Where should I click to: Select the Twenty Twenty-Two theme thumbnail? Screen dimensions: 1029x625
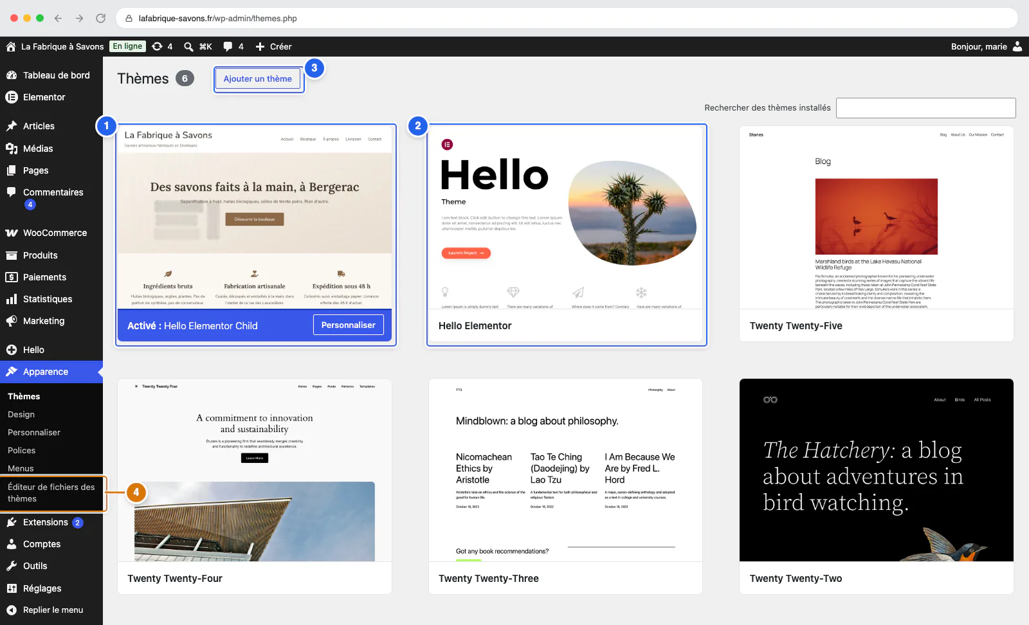tap(877, 470)
